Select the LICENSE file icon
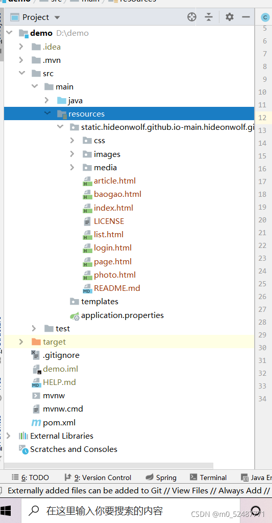This screenshot has height=523, width=272. (87, 221)
